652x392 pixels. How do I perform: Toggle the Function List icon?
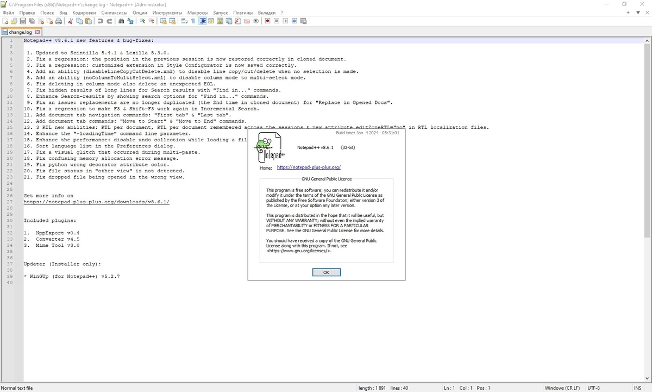pos(238,21)
